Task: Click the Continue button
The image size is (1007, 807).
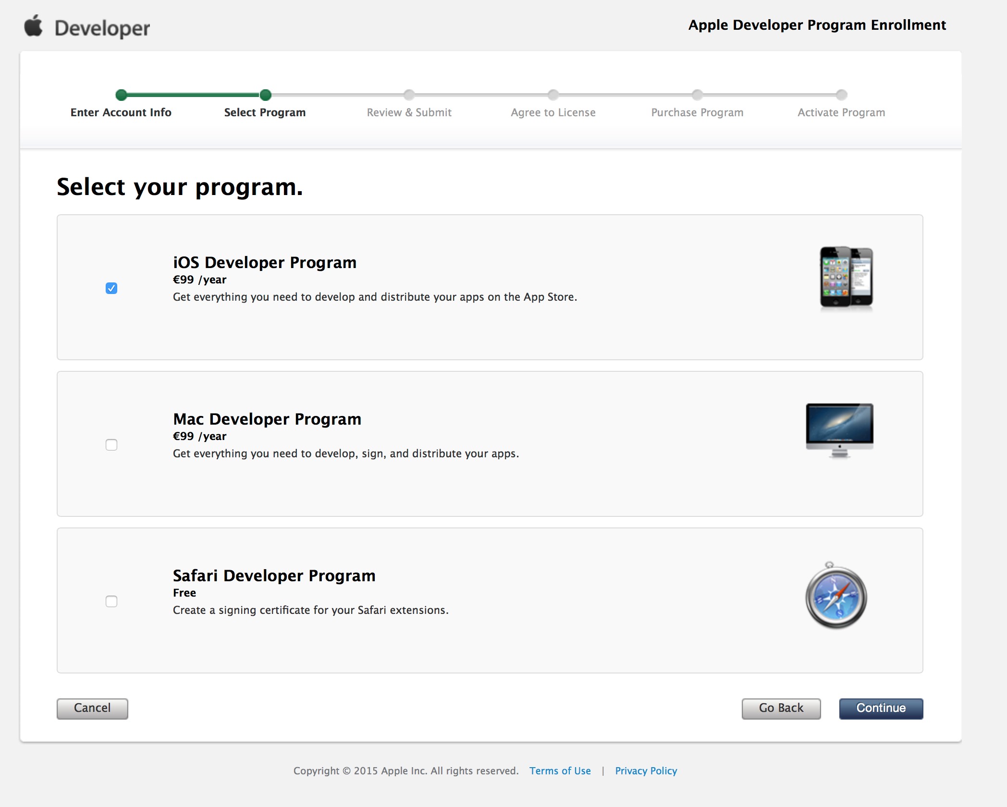Action: [x=881, y=709]
